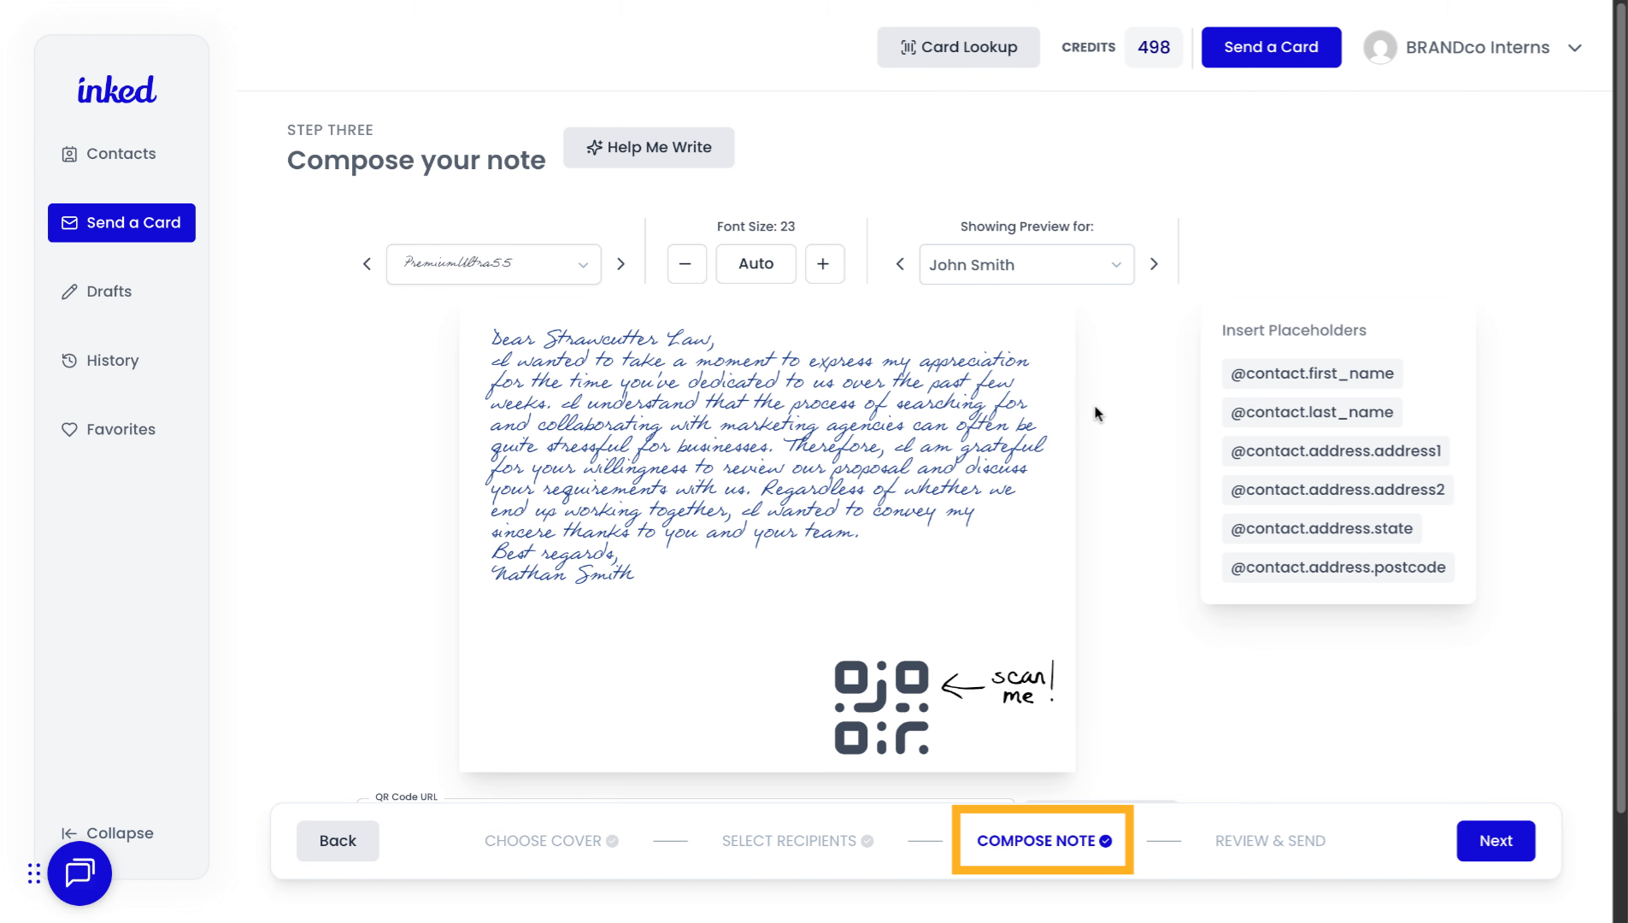This screenshot has width=1628, height=923.
Task: Go to previous handwriting font
Action: click(x=367, y=264)
